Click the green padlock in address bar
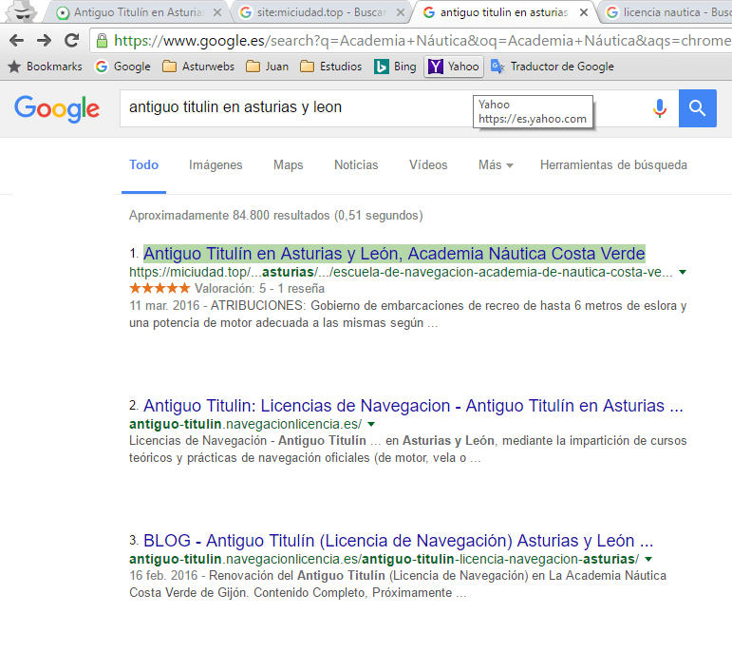This screenshot has height=652, width=732. 102,41
